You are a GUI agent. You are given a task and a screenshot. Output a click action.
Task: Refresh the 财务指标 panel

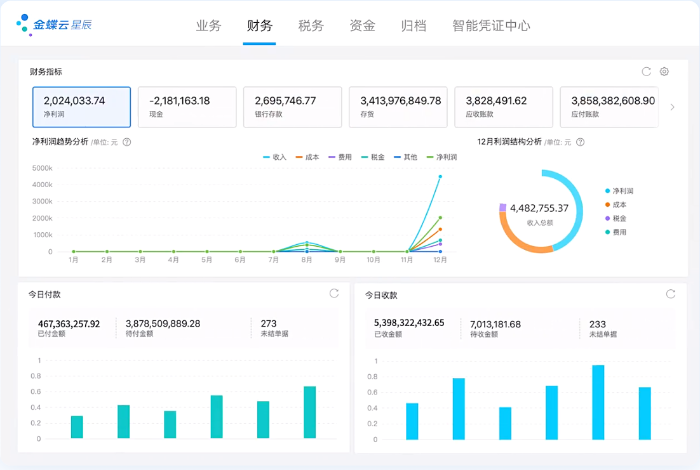pos(646,71)
